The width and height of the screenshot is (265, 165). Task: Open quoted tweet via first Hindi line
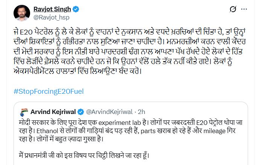[131, 123]
